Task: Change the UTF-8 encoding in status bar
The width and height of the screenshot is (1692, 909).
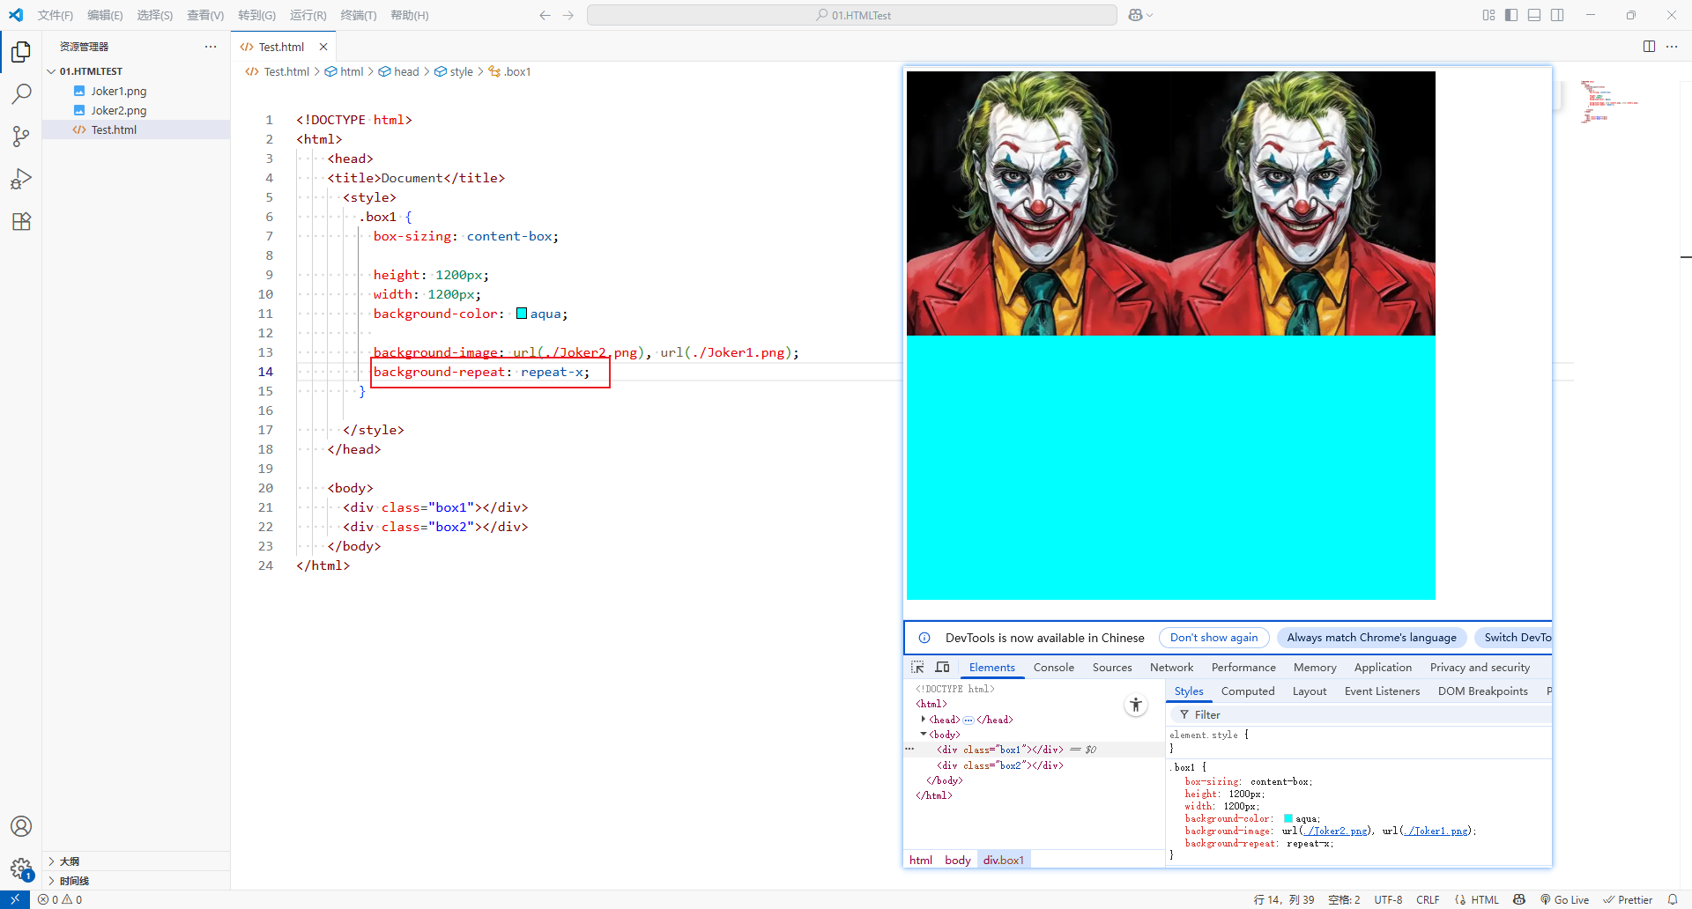Action: 1388,899
